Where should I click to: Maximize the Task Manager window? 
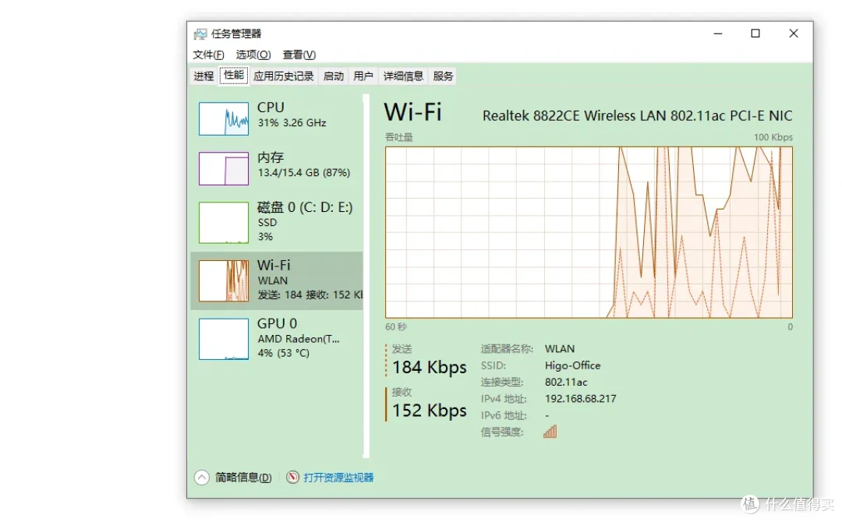point(755,34)
